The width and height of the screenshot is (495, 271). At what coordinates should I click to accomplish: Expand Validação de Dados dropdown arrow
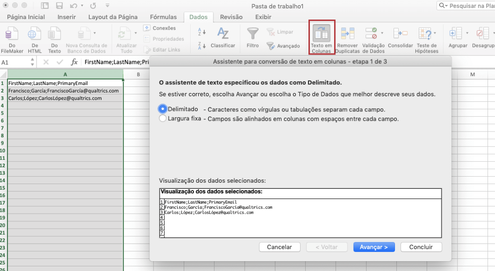point(382,33)
